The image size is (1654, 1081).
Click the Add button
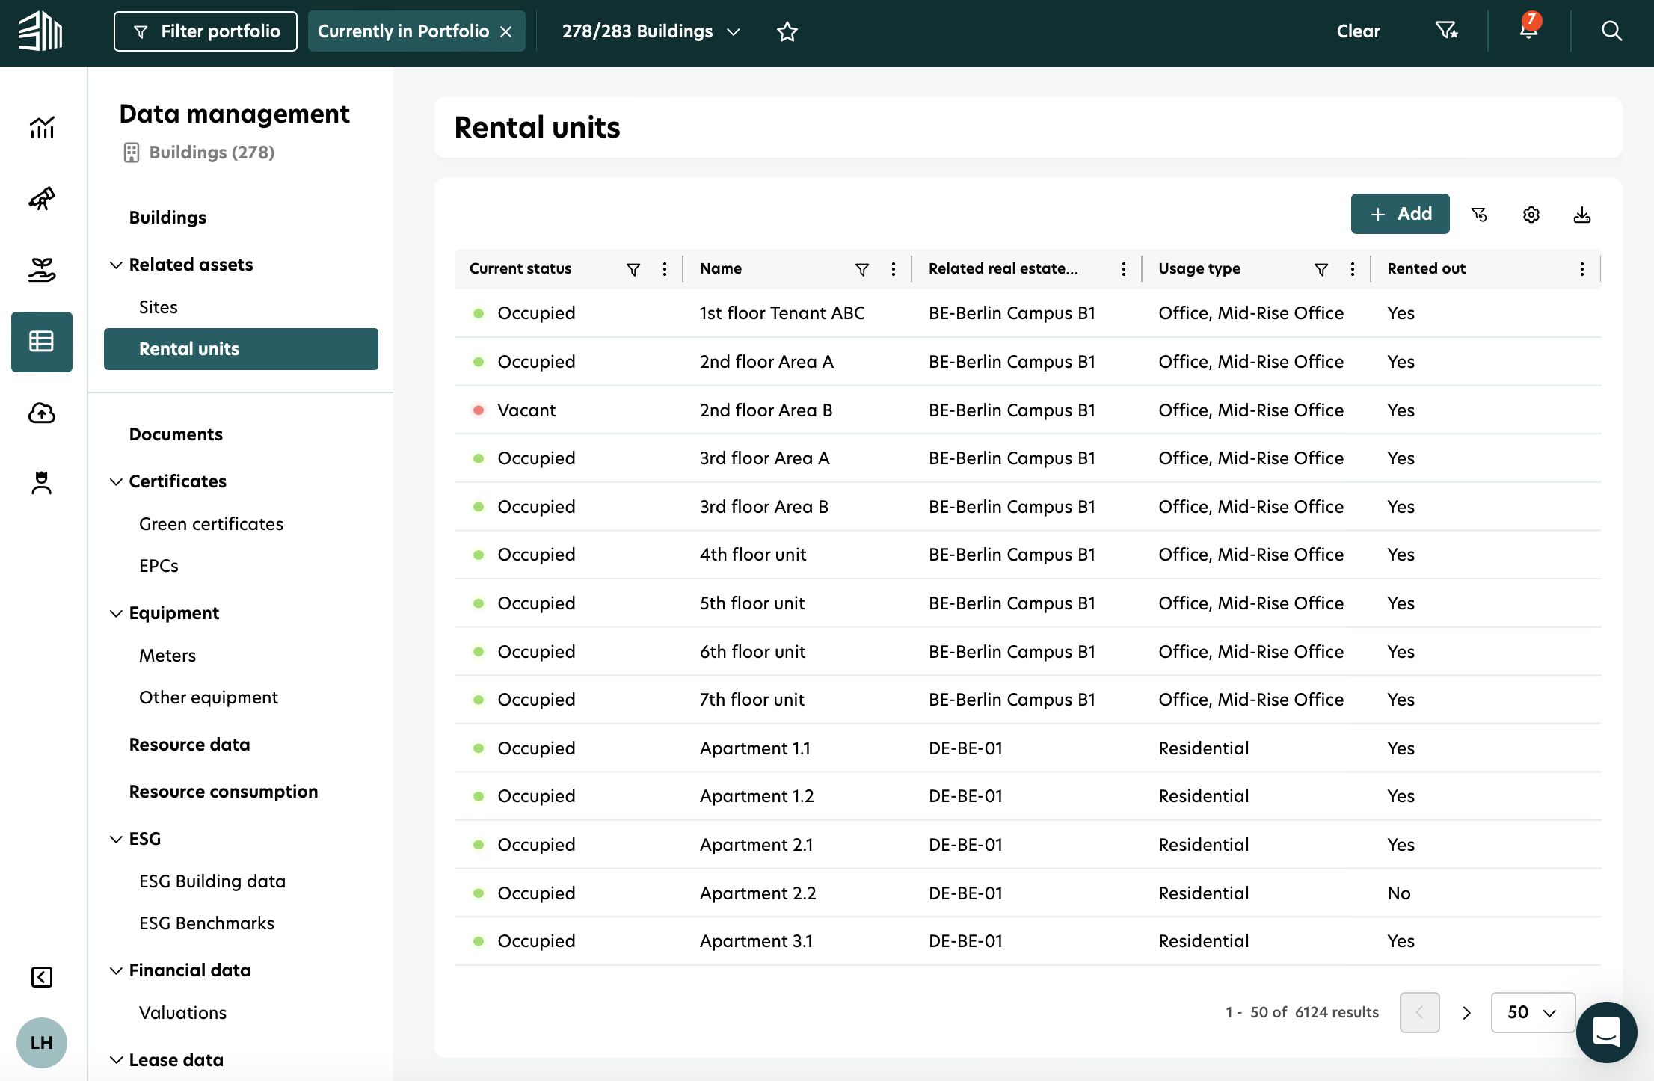pos(1400,214)
